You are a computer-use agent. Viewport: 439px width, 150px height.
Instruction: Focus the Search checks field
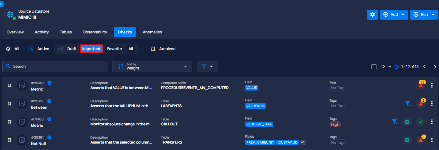point(55,67)
